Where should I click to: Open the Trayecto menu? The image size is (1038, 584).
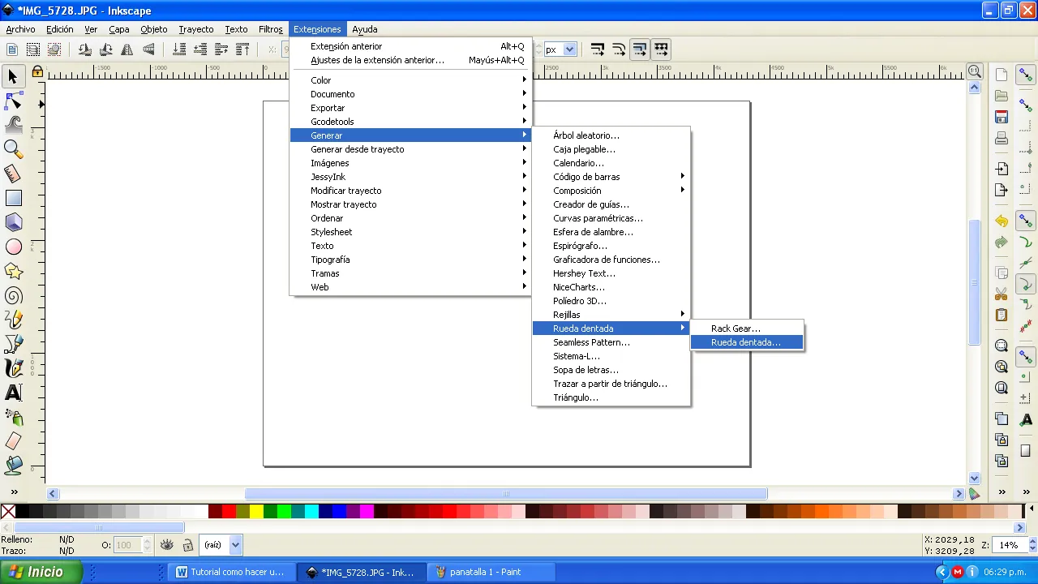tap(196, 29)
